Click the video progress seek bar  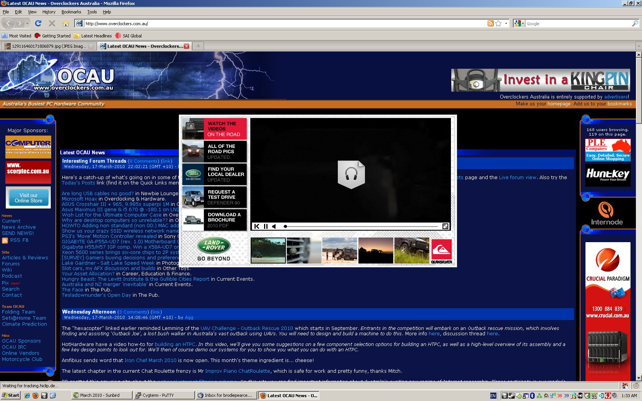coord(361,226)
